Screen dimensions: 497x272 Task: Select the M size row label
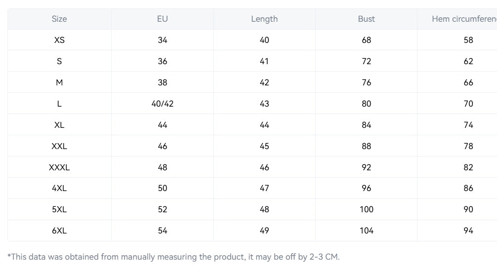coord(59,82)
